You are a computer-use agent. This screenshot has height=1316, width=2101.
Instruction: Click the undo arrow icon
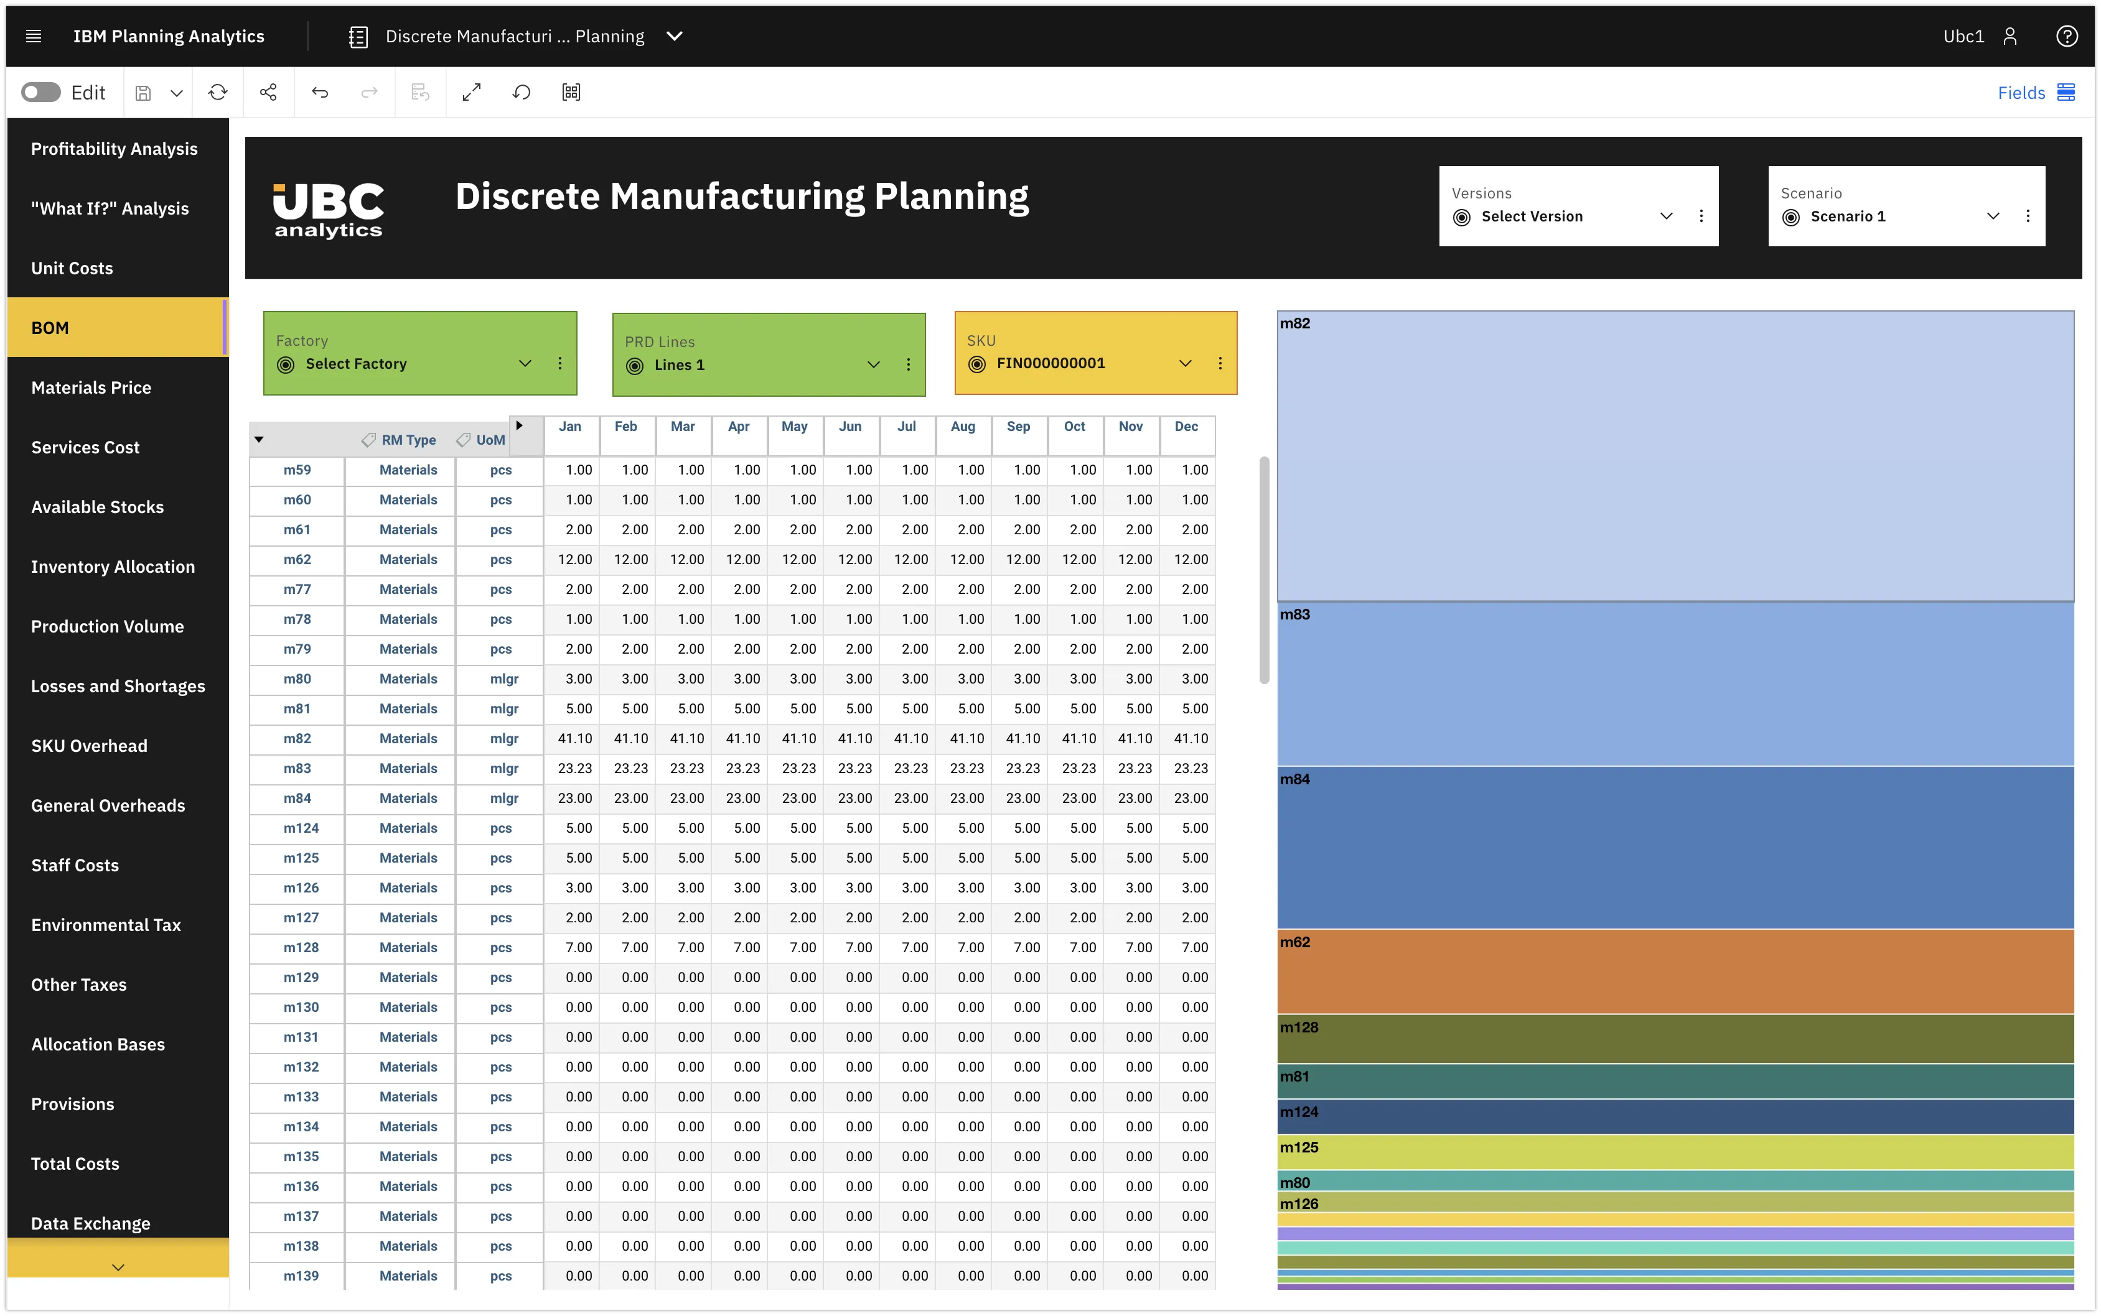(319, 92)
